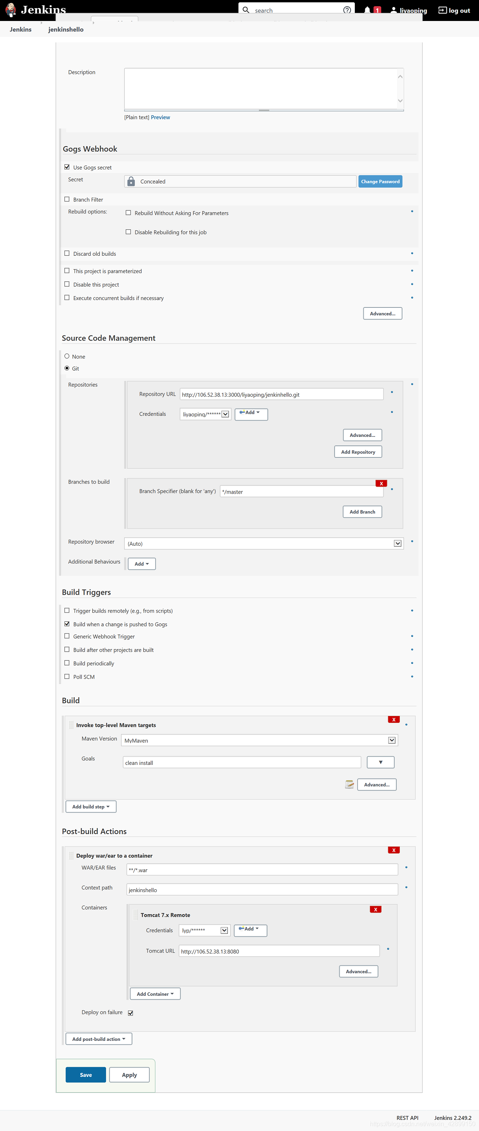The width and height of the screenshot is (479, 1131).
Task: Go to jenkinshello breadcrumb
Action: pyautogui.click(x=66, y=30)
